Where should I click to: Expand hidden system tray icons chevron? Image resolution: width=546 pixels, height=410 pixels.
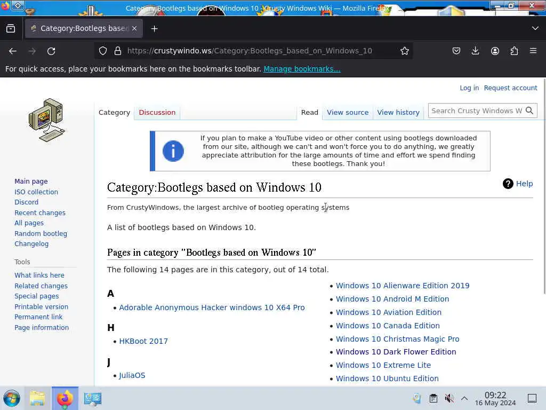[464, 398]
